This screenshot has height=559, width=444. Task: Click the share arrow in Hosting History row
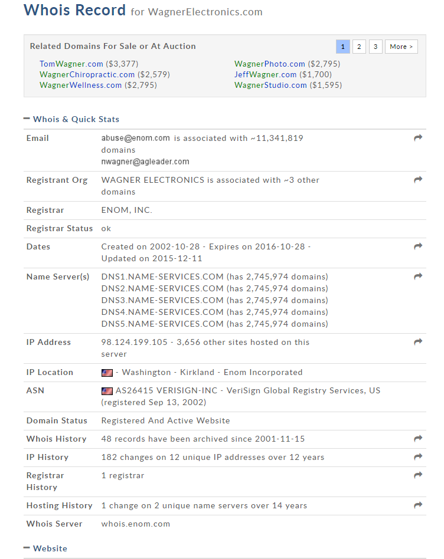pos(418,505)
